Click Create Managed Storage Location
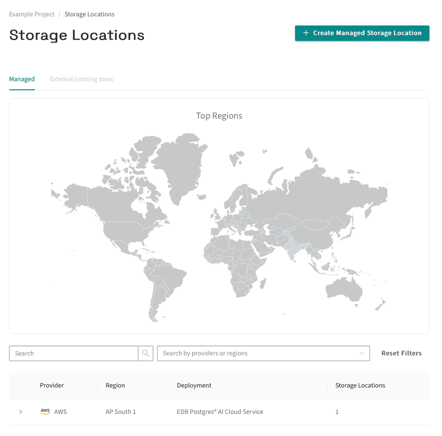Viewport: 442px width, 436px height. click(362, 33)
